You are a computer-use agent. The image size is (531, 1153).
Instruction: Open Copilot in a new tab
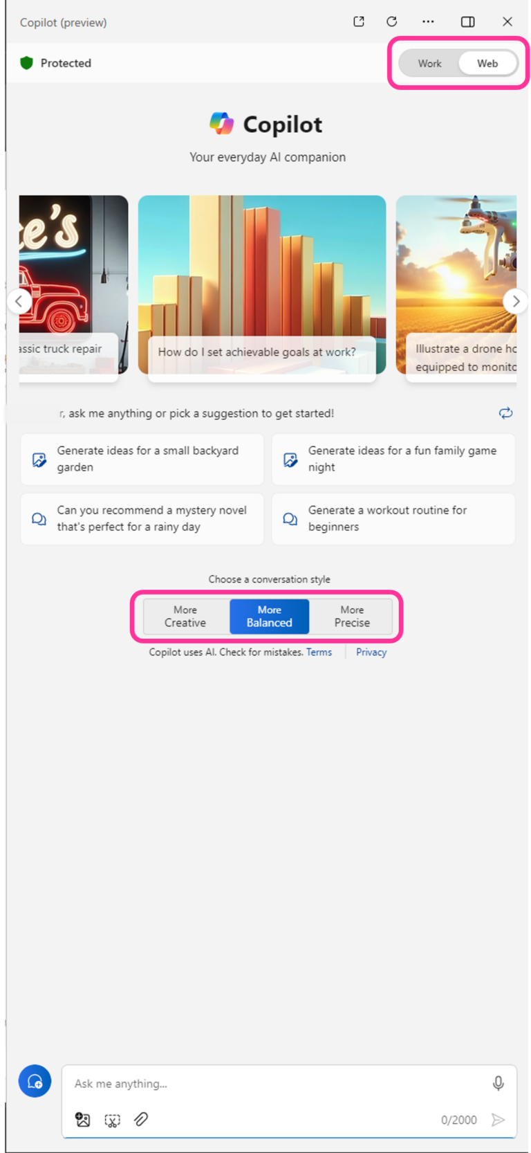pos(358,21)
